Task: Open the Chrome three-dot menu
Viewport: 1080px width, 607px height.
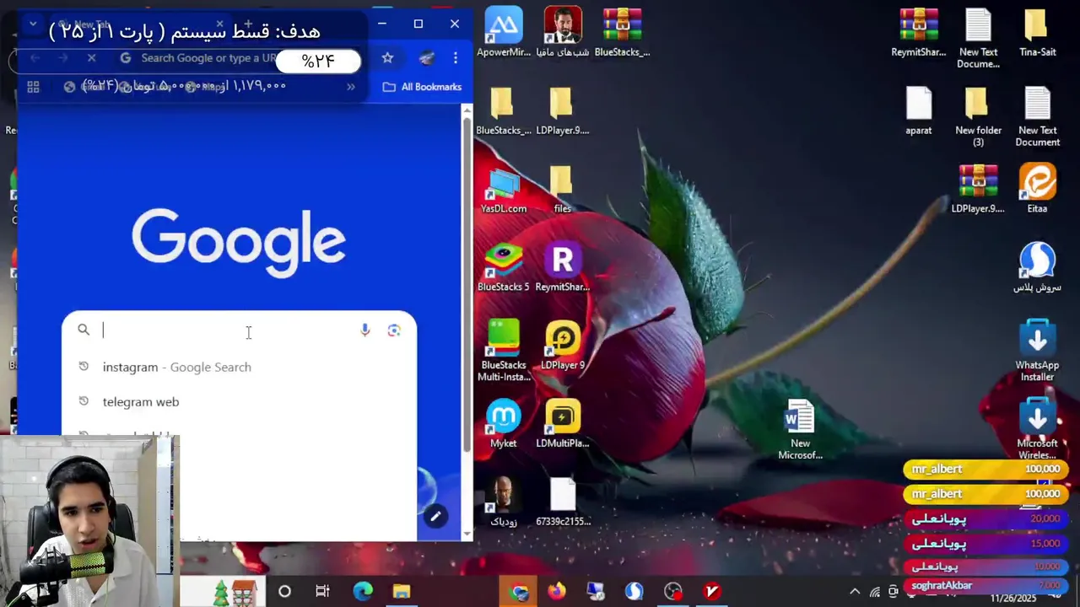Action: click(x=455, y=58)
